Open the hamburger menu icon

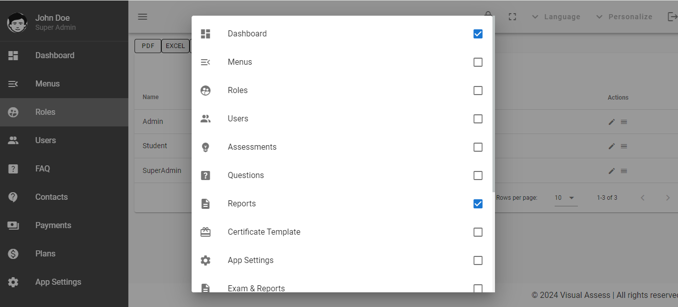[x=142, y=16]
